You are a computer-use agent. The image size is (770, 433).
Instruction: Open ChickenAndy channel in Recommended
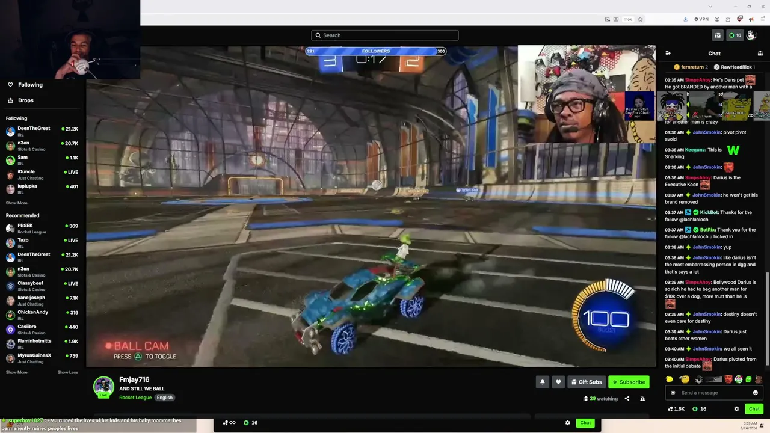pos(42,315)
